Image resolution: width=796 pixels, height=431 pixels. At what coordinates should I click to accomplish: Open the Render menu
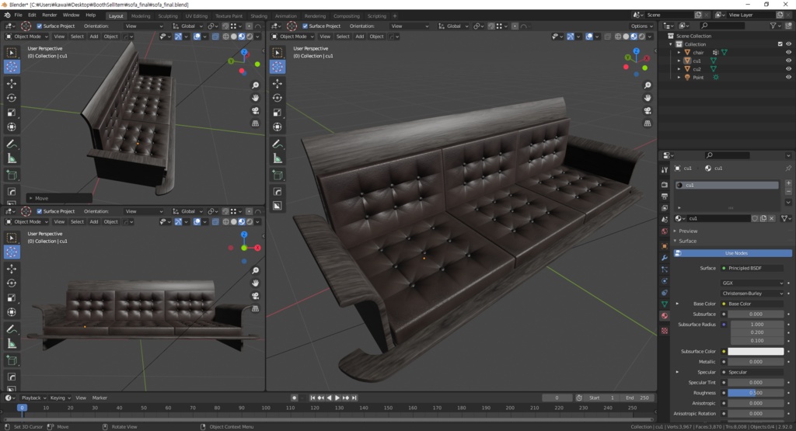tap(50, 15)
